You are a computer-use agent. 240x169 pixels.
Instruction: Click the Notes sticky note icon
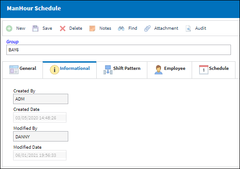tap(92, 28)
